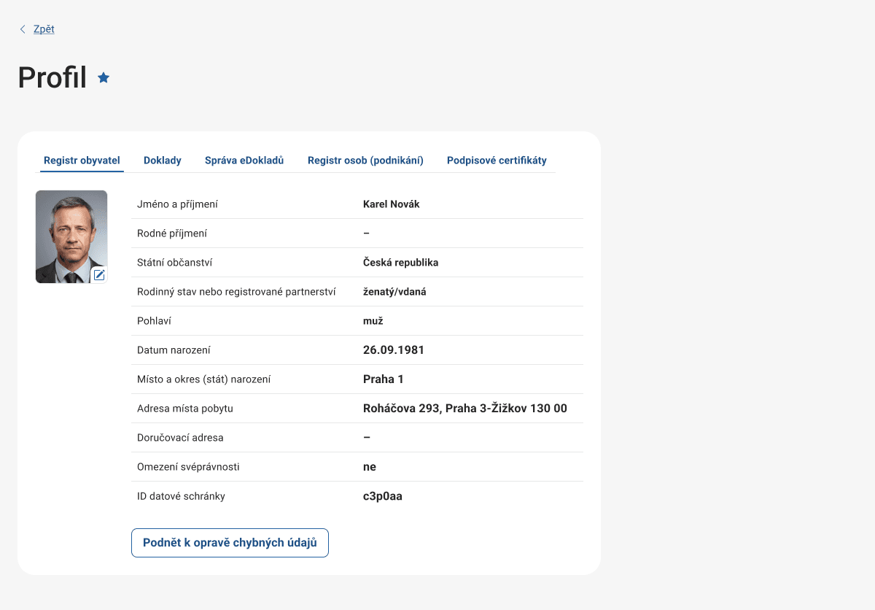Select the birth date 26.09.1981

coord(393,350)
